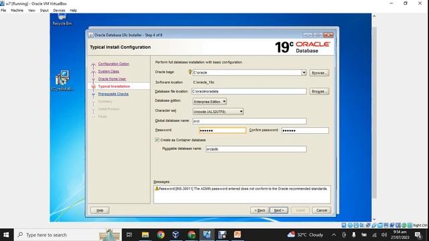429x241 pixels.
Task: Open the VirtualBox Machine menu
Action: point(17,11)
